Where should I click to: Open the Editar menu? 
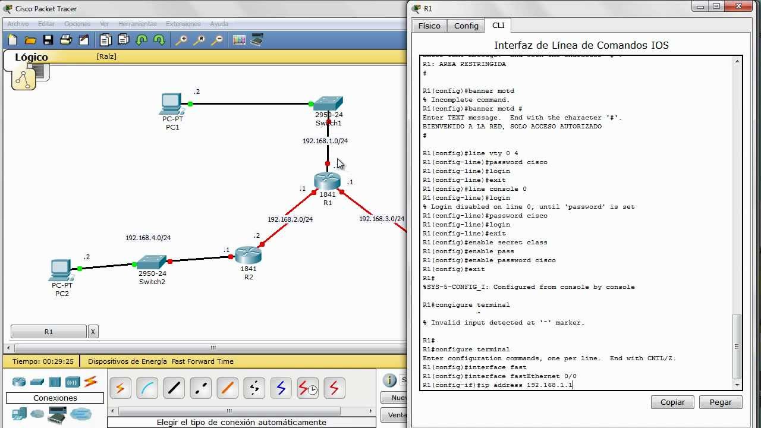[46, 24]
